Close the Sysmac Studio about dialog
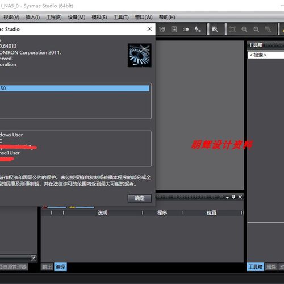Viewport: 284px width, 284px height. point(149,29)
